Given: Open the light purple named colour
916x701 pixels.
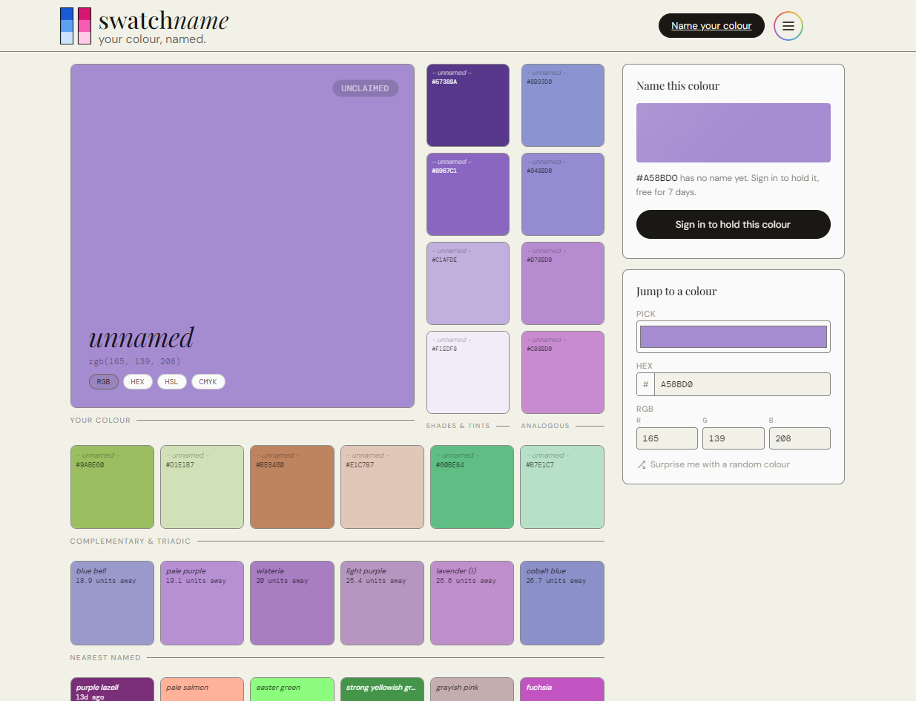Looking at the screenshot, I should pos(382,603).
